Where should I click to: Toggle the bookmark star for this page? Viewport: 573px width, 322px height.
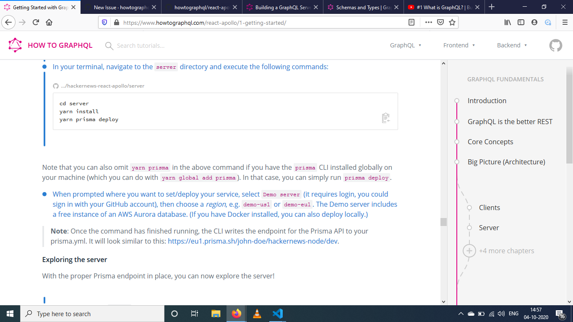pos(451,22)
